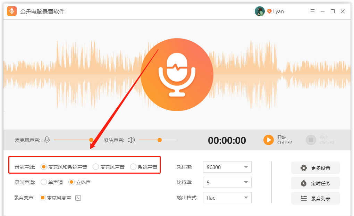Open 更多设置 more settings button
This screenshot has height=216, width=354.
pyautogui.click(x=315, y=168)
